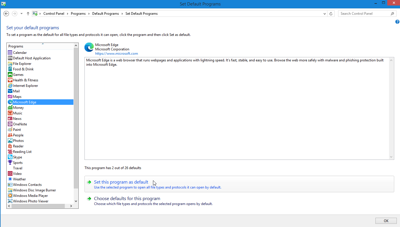Select the Music headphones icon
400x227 pixels.
pos(10,113)
